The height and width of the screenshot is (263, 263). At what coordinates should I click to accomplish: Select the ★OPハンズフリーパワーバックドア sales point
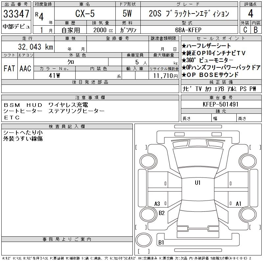coord(221,67)
